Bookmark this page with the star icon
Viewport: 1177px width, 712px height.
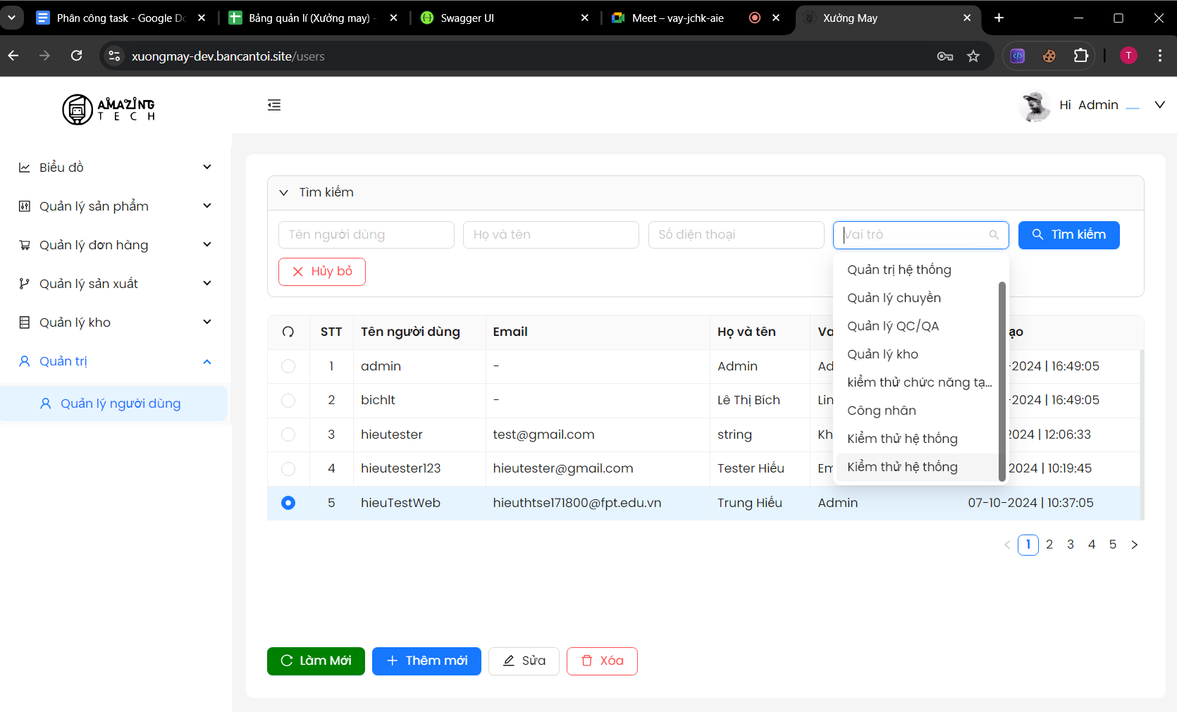(973, 56)
